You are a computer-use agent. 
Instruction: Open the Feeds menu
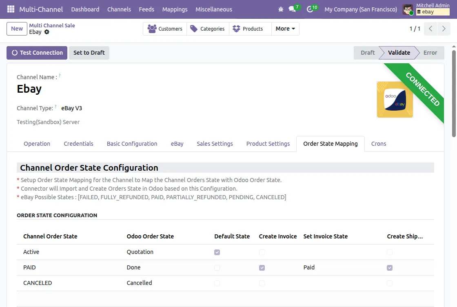146,9
